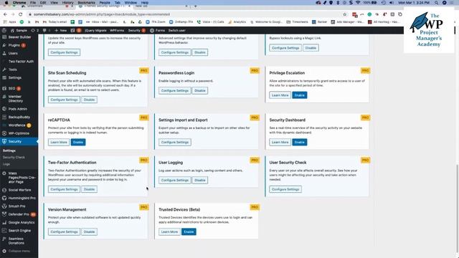Viewport: 459px width, 258px height.
Task: Click New in the WordPress admin bar
Action: coord(60,30)
